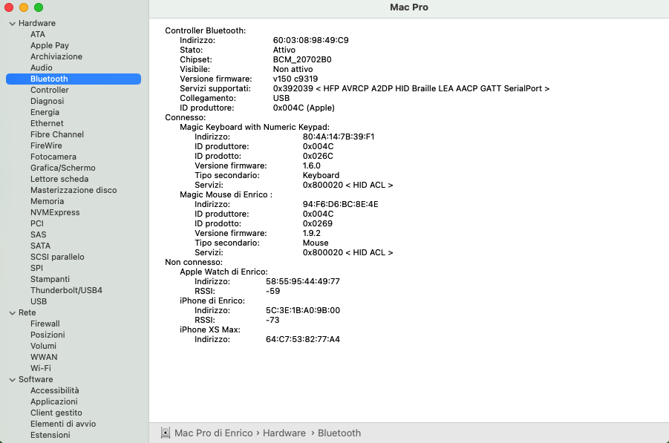This screenshot has width=669, height=443.
Task: Click the Magic Keyboard with Numeric Keypad heading
Action: (x=254, y=127)
